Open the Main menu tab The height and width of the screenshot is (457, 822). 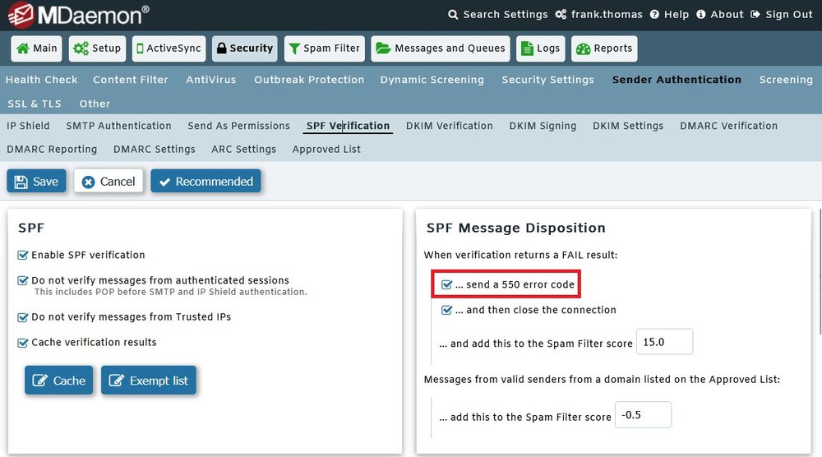(x=37, y=48)
